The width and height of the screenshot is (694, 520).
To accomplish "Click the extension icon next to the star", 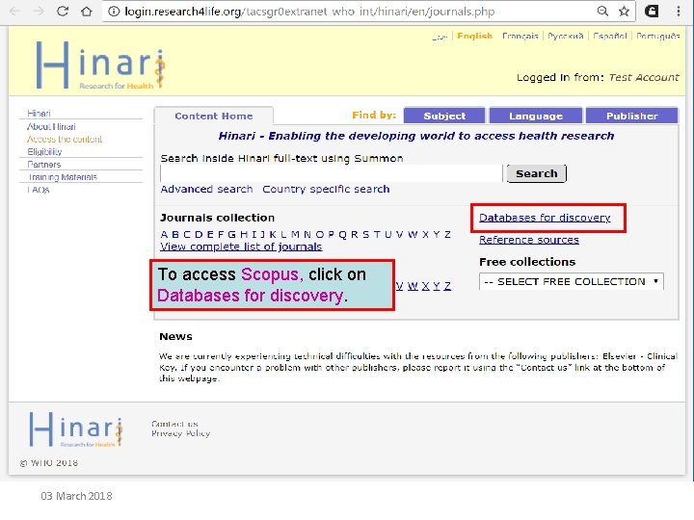I will pyautogui.click(x=652, y=11).
